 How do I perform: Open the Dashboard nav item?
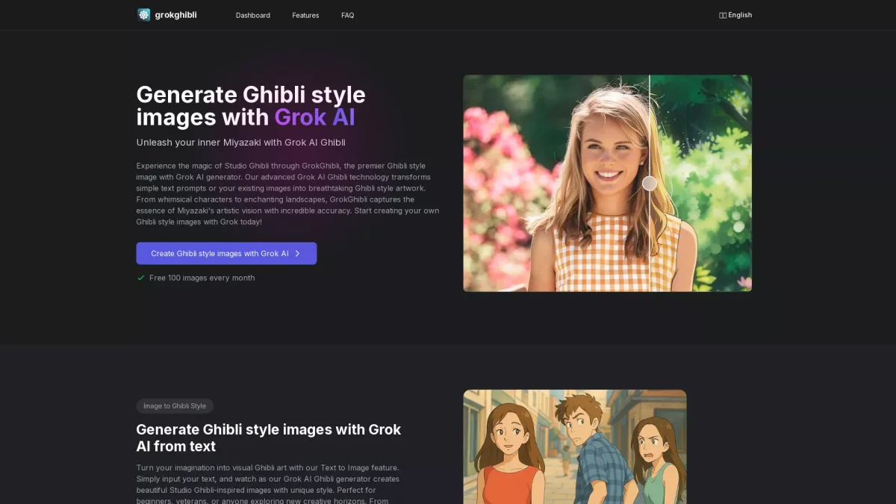(x=253, y=16)
